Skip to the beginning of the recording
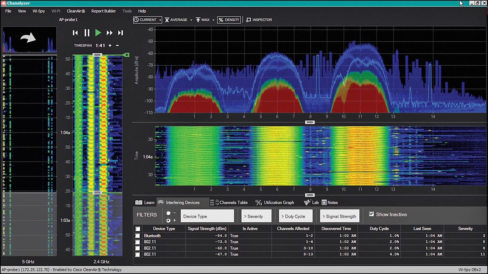 (x=75, y=33)
